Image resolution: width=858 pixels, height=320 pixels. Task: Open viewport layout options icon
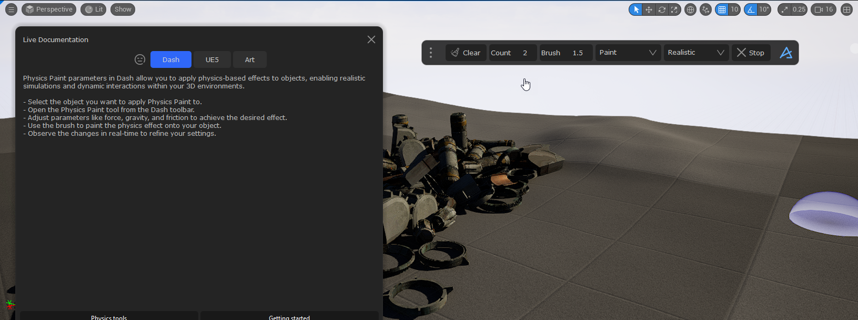846,9
